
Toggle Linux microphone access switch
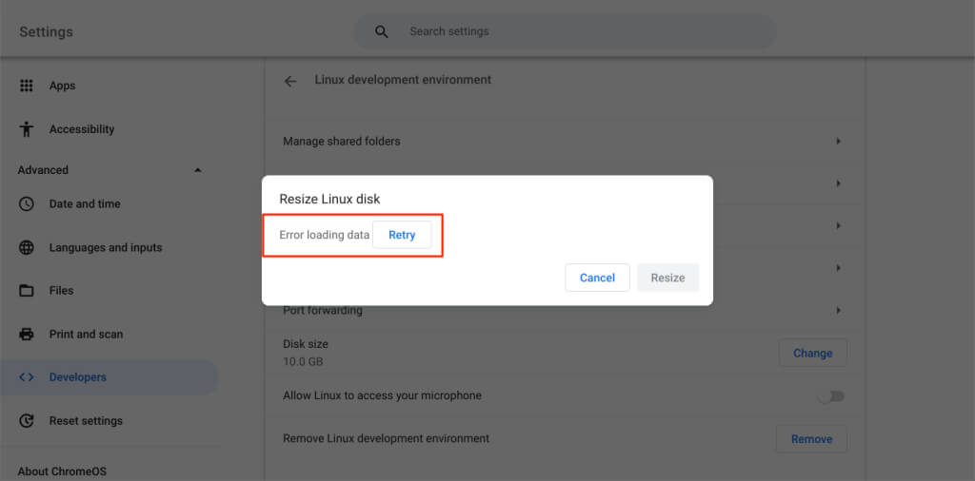(x=830, y=395)
